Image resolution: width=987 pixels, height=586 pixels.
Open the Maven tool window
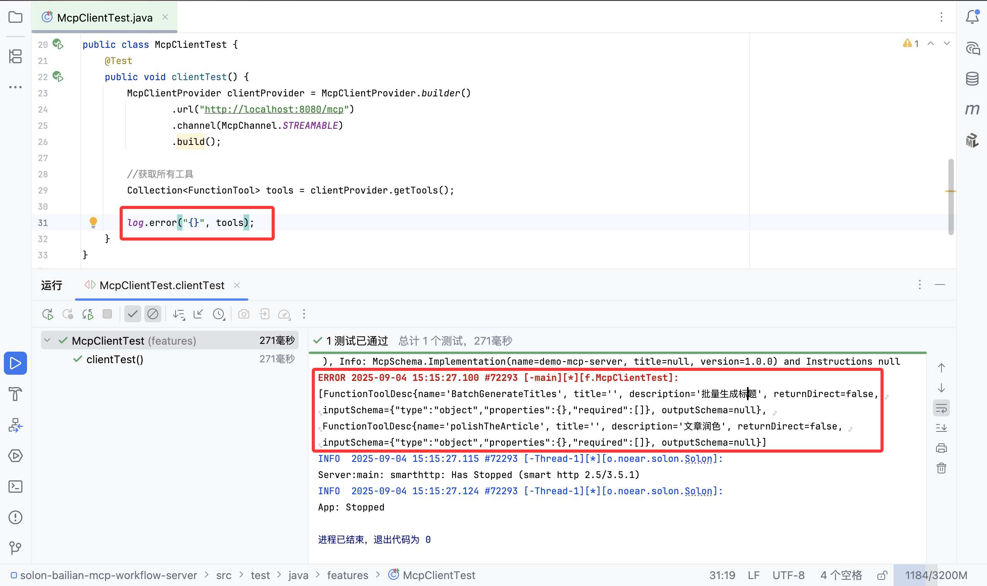972,109
